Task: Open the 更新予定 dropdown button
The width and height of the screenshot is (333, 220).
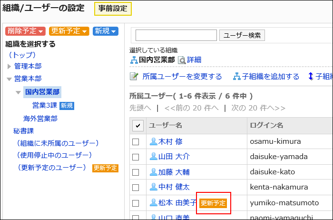Action: [x=69, y=31]
